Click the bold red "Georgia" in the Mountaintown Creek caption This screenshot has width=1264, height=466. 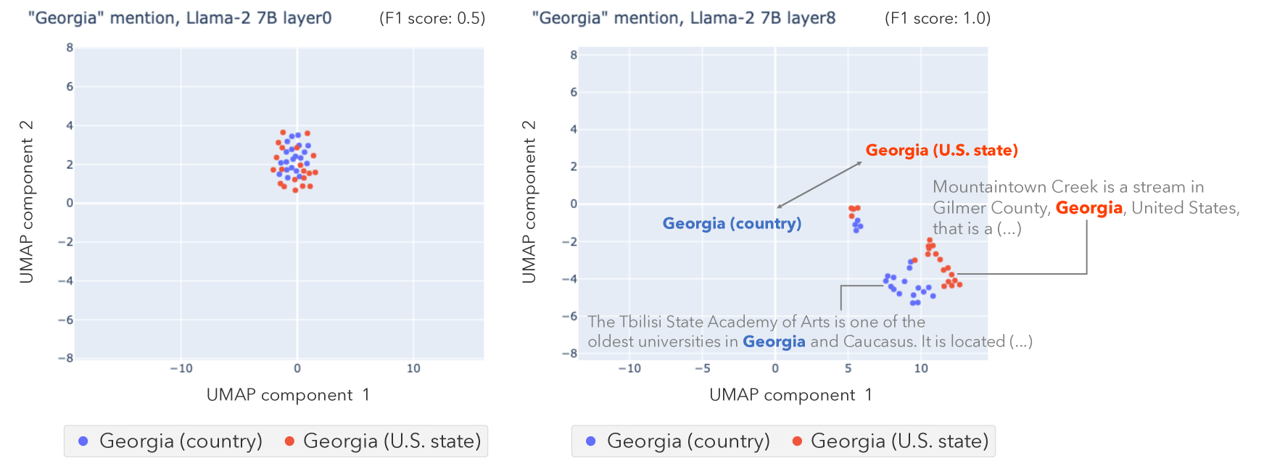click(x=1089, y=208)
